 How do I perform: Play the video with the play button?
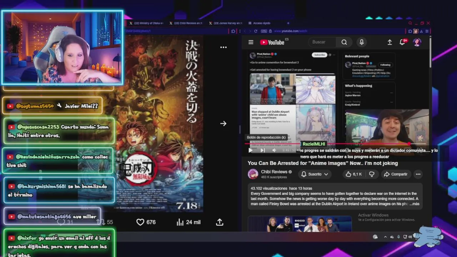tap(250, 150)
